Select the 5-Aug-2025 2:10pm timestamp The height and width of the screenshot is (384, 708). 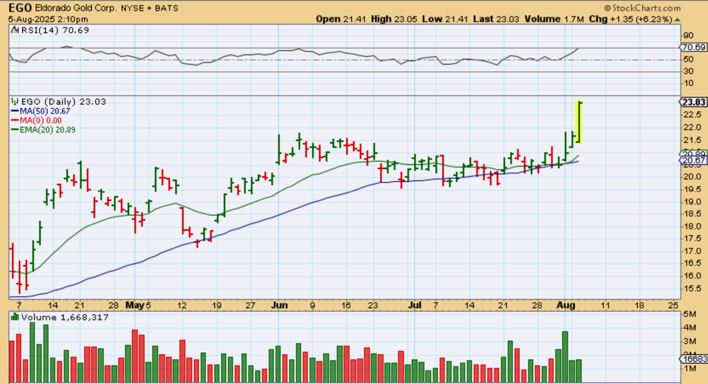click(48, 19)
